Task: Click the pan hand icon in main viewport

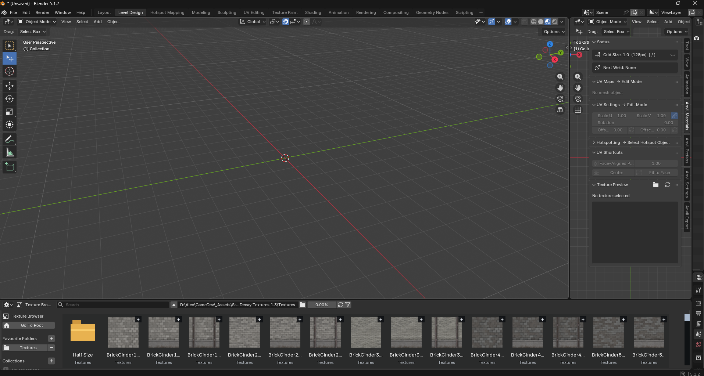Action: pyautogui.click(x=560, y=88)
